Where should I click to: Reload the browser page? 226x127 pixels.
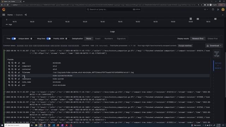7,5
